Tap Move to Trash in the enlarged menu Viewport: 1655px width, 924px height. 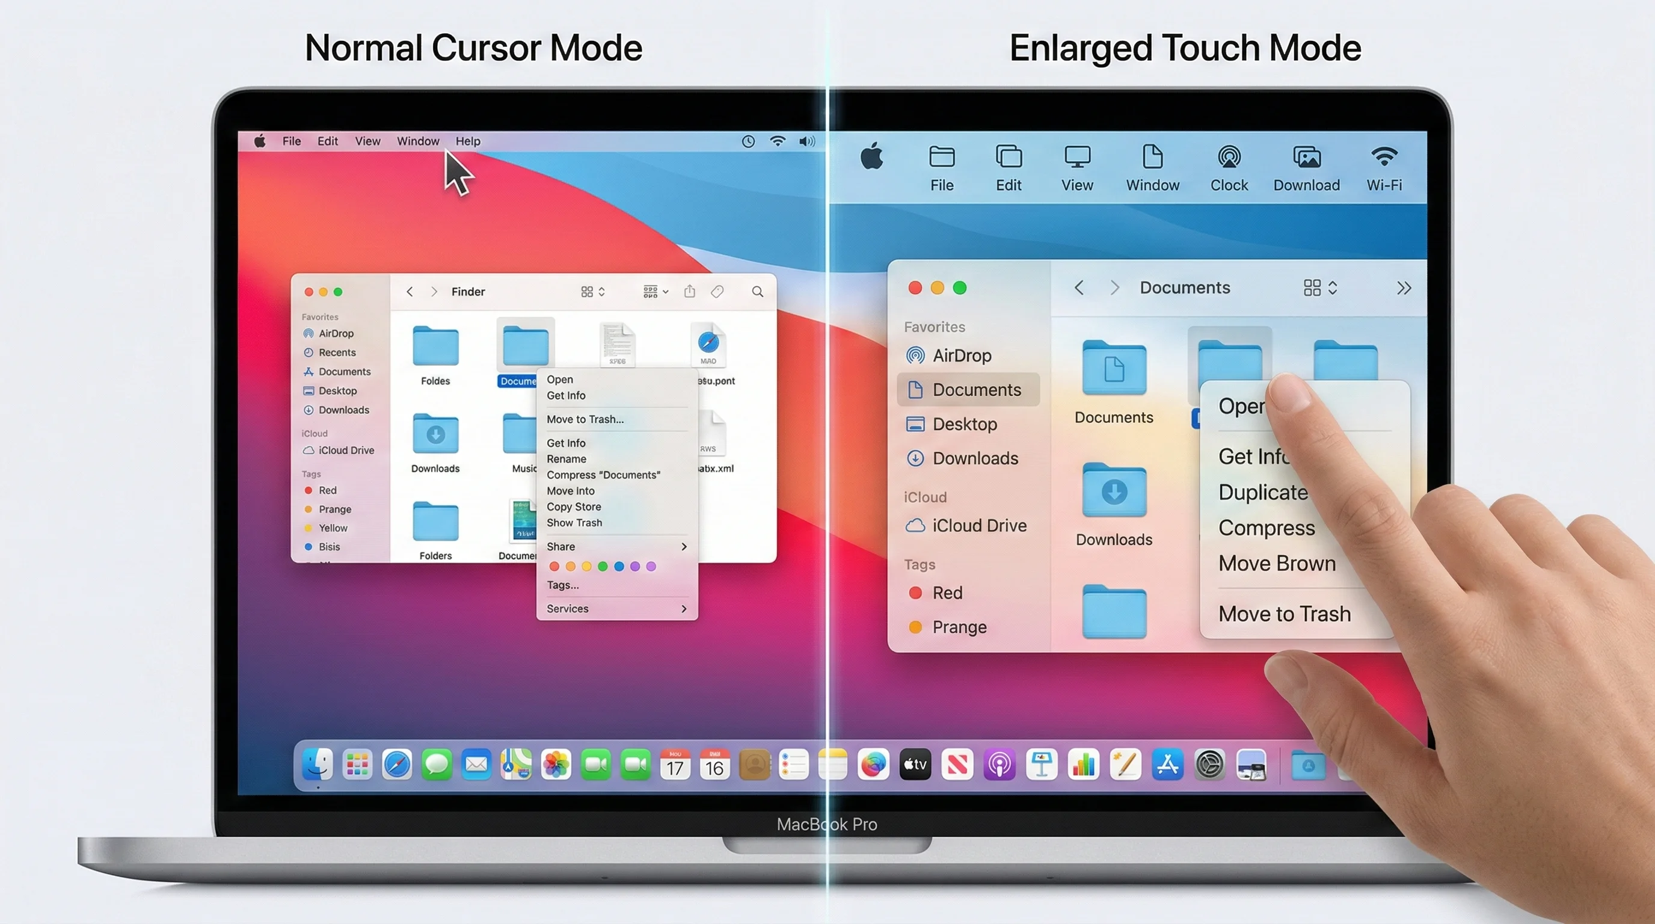click(x=1285, y=614)
